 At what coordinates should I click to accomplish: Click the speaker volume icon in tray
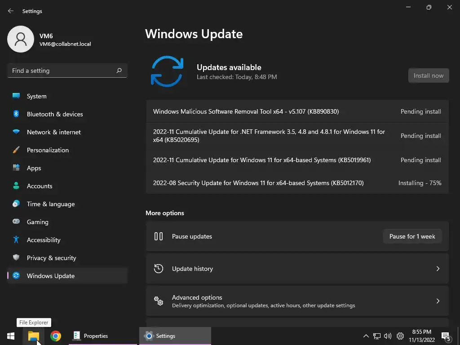(x=388, y=336)
